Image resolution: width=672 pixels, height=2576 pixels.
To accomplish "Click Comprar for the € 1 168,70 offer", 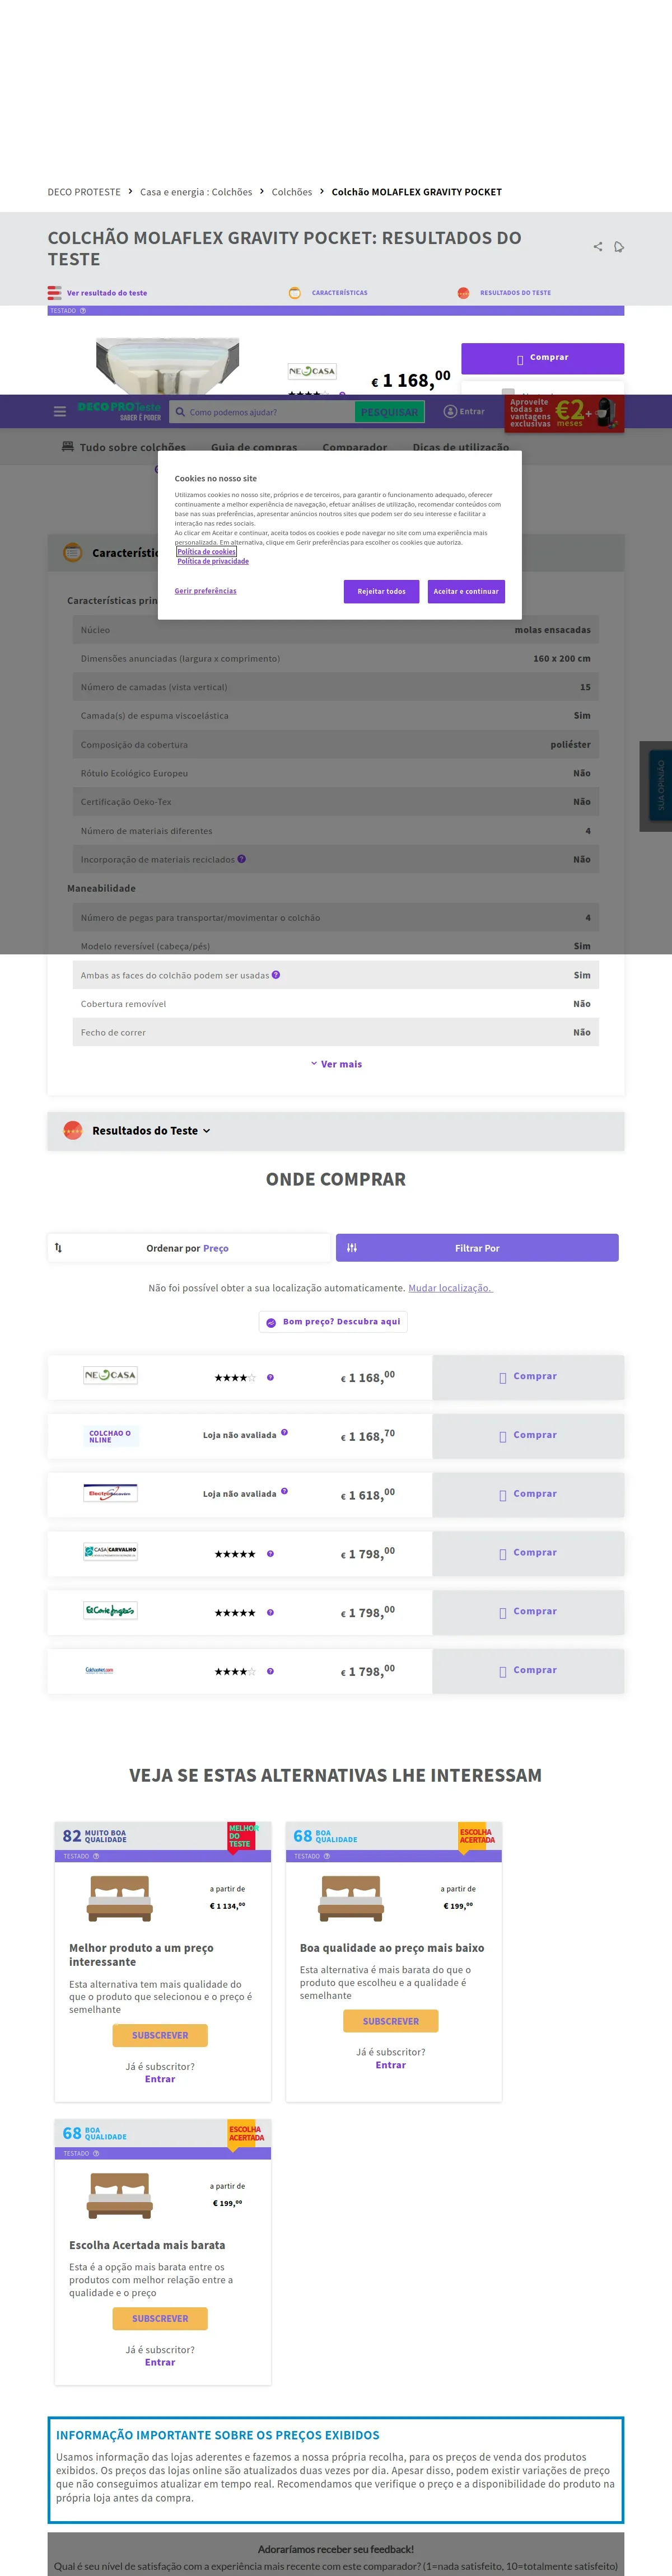I will click(x=528, y=1436).
